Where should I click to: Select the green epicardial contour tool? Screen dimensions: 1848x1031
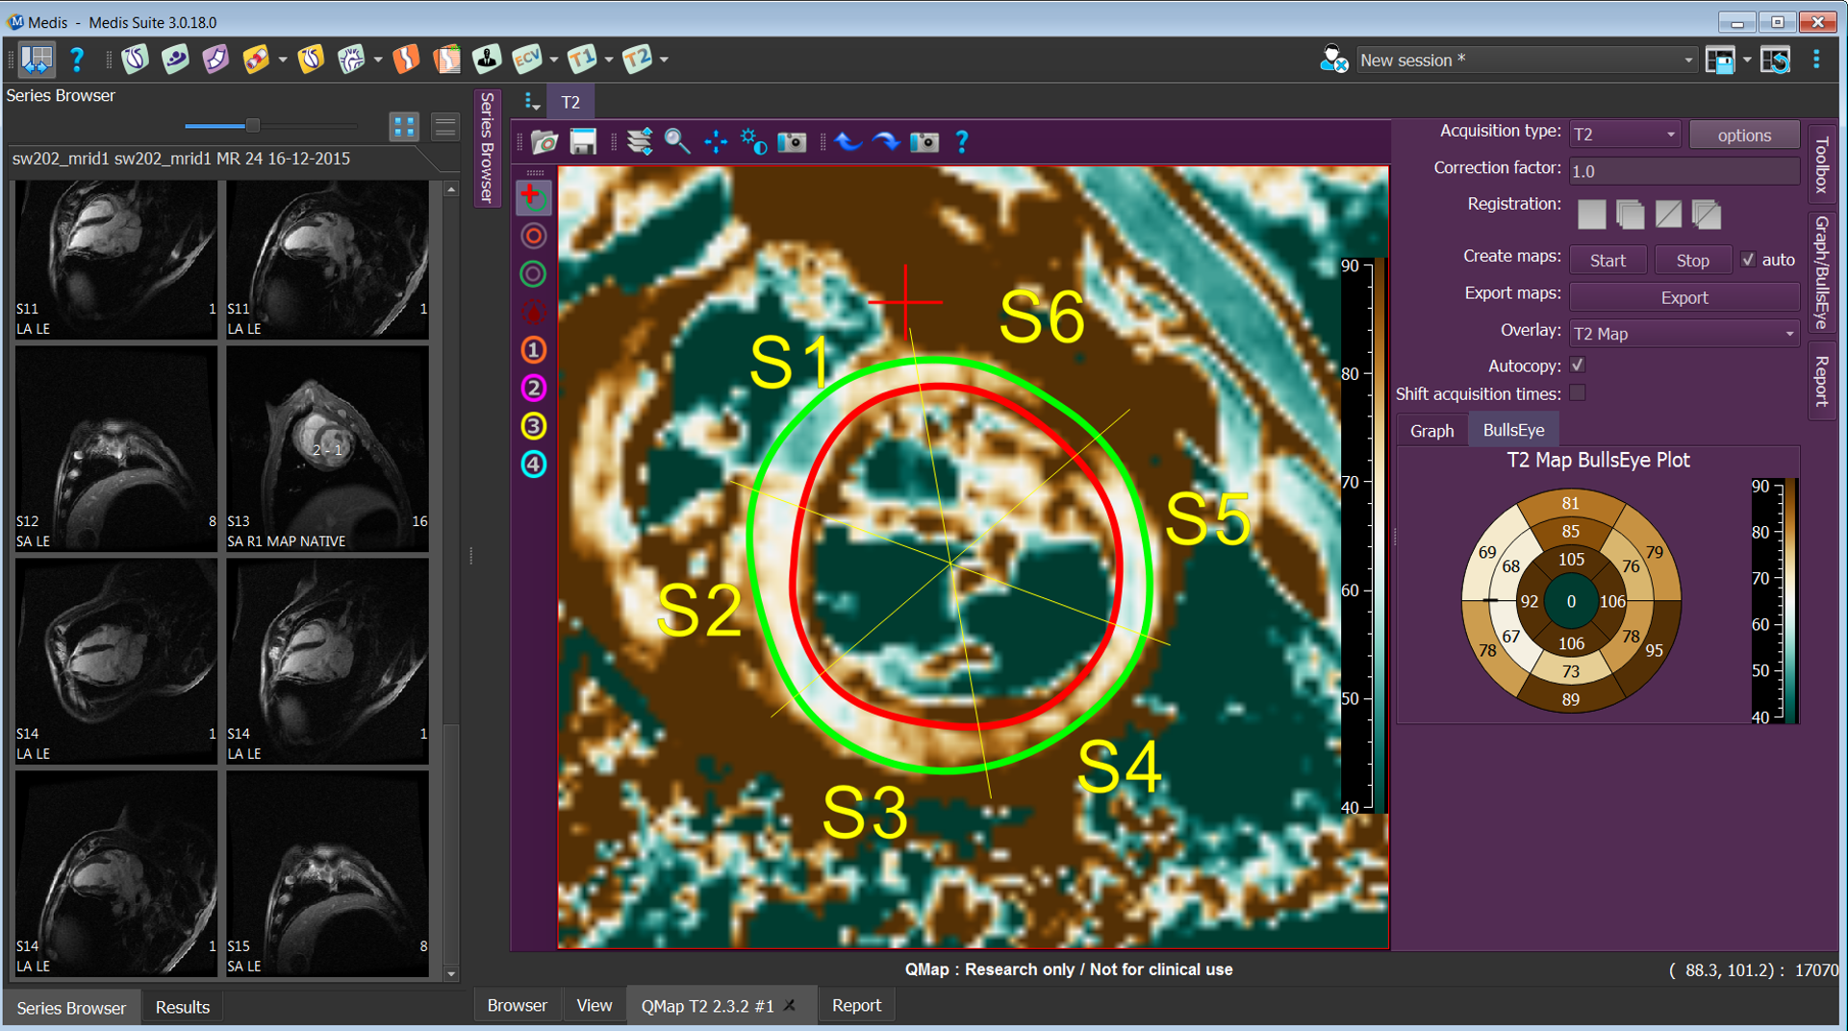tap(533, 274)
